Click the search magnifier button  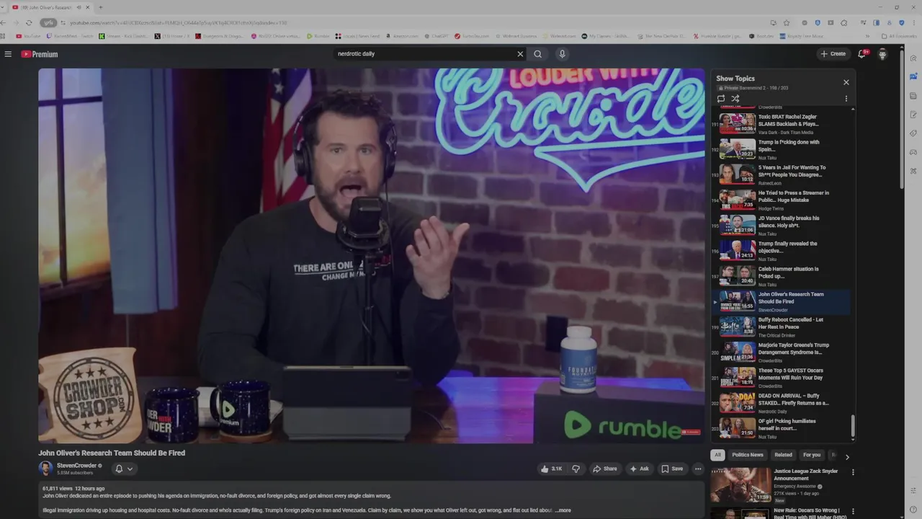pyautogui.click(x=537, y=54)
